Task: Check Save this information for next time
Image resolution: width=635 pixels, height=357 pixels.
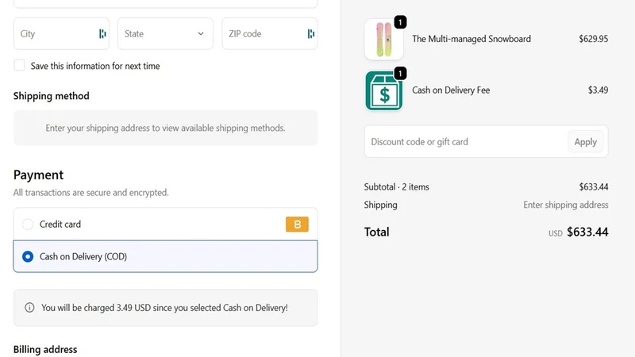Action: [x=19, y=65]
